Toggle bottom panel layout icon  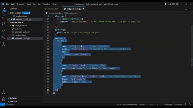point(169,4)
